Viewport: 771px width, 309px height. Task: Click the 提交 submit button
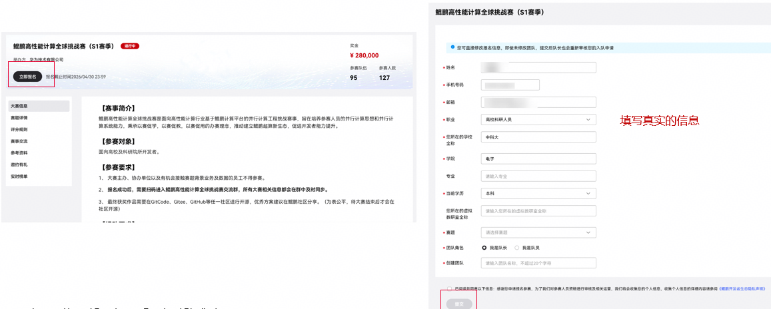[459, 304]
